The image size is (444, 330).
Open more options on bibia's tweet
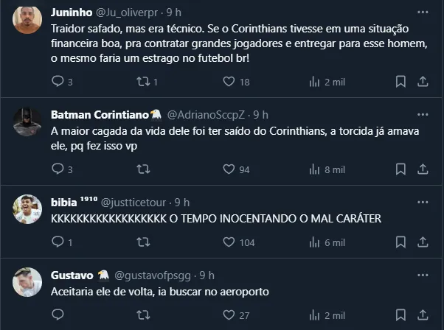pyautogui.click(x=423, y=202)
